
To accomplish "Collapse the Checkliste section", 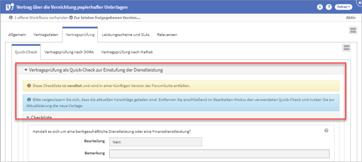I will (x=28, y=117).
